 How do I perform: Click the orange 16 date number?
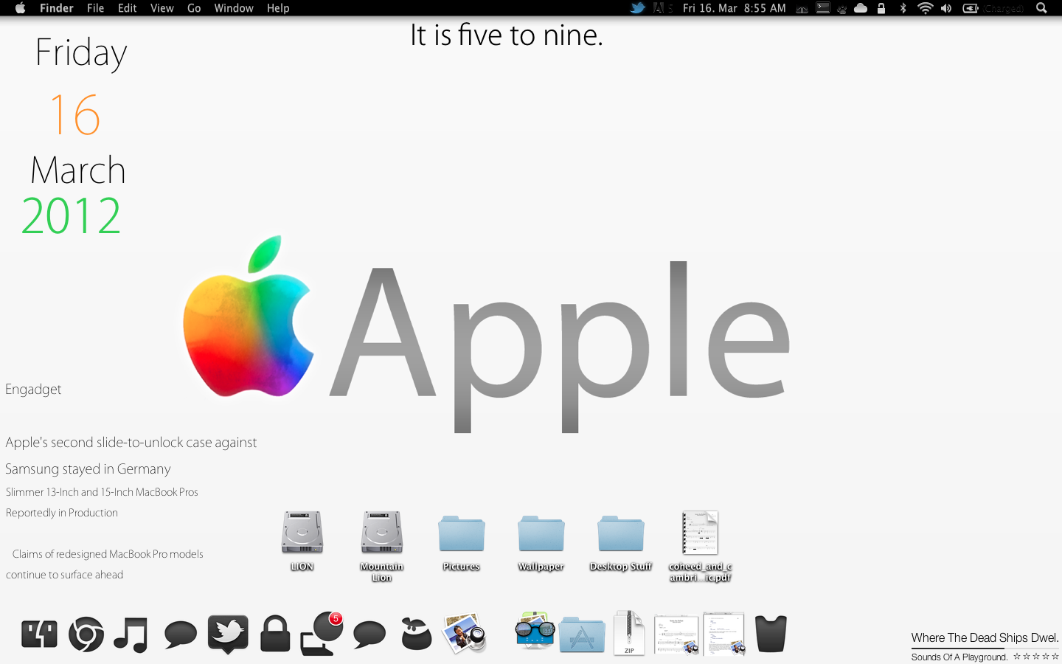coord(74,114)
